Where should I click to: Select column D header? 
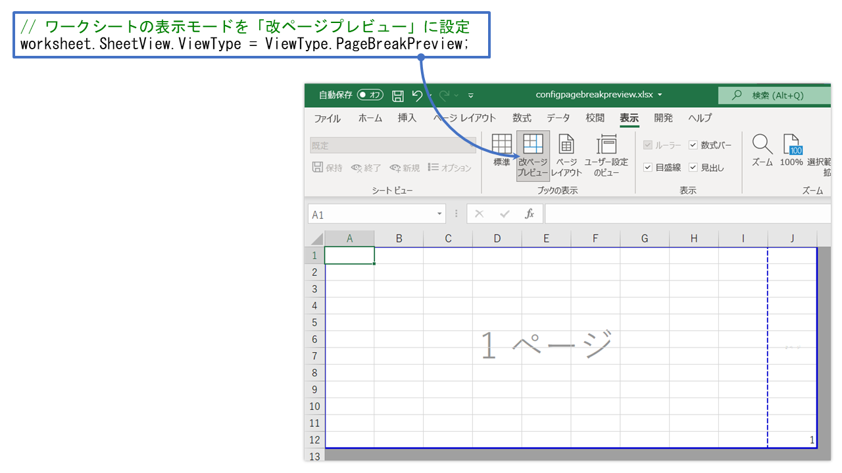pyautogui.click(x=497, y=238)
